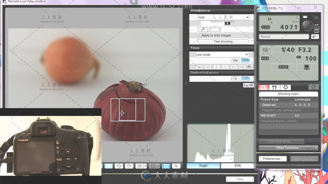Viewport: 328px width, 184px height.
Task: Change the ISO 100 setting
Action: point(307,58)
